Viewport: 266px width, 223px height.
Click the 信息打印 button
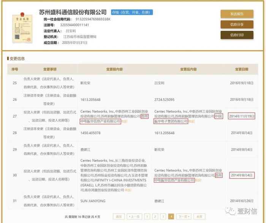(237, 35)
